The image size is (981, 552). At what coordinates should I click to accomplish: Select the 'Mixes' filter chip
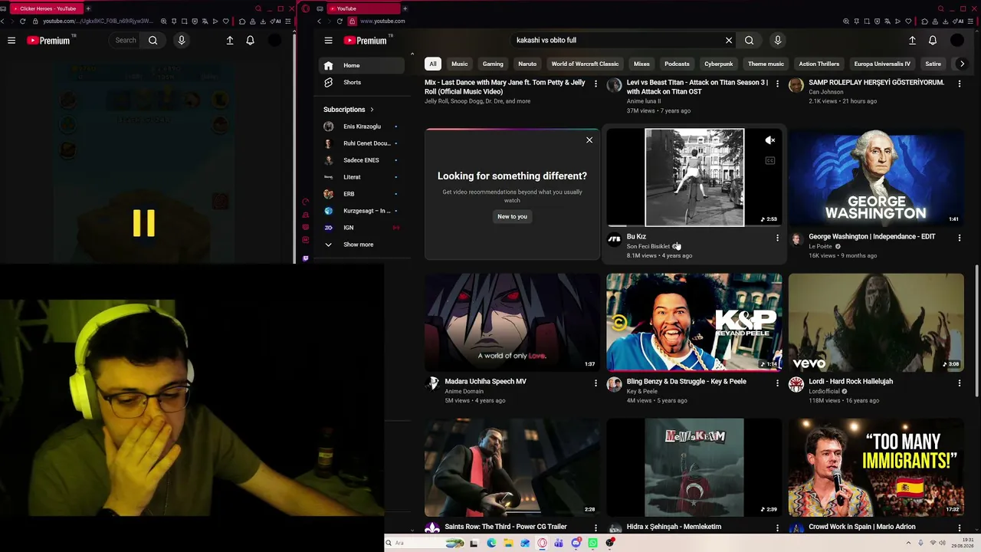(x=641, y=64)
